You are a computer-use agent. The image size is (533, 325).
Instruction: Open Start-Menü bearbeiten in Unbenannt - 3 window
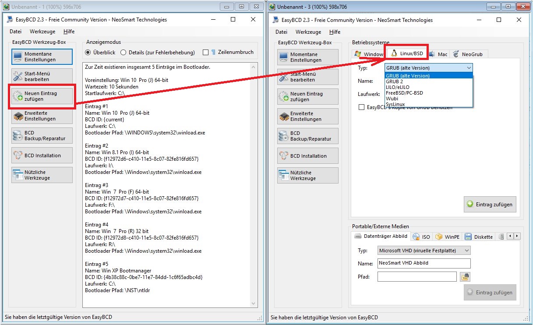coord(308,77)
